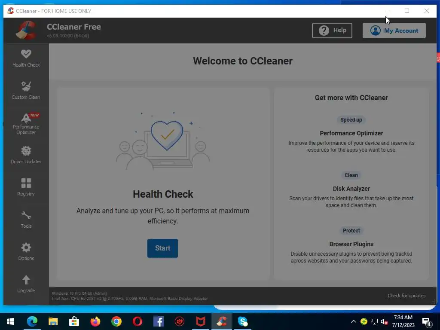
Task: Open the notification center icon
Action: (426, 322)
